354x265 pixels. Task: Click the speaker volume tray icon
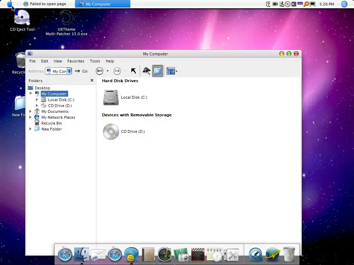tap(294, 4)
